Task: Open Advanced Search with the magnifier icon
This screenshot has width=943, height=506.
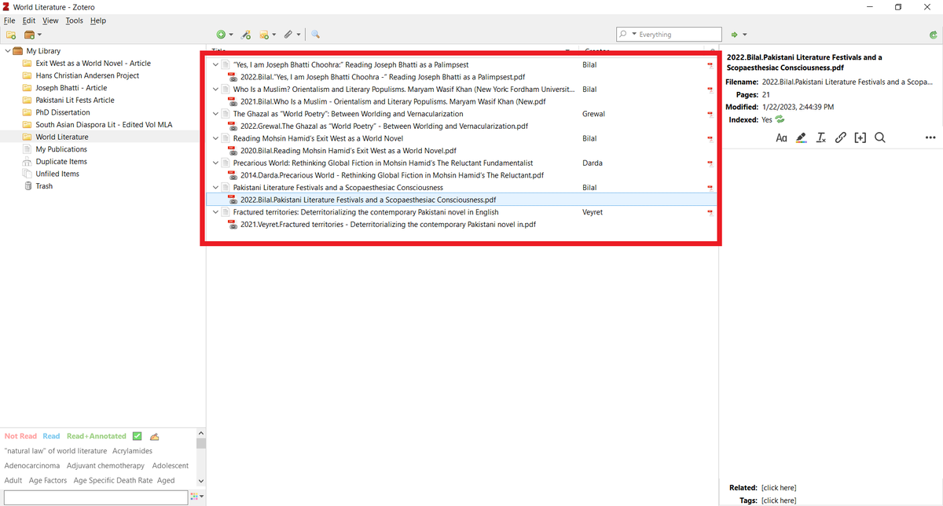Action: (315, 35)
